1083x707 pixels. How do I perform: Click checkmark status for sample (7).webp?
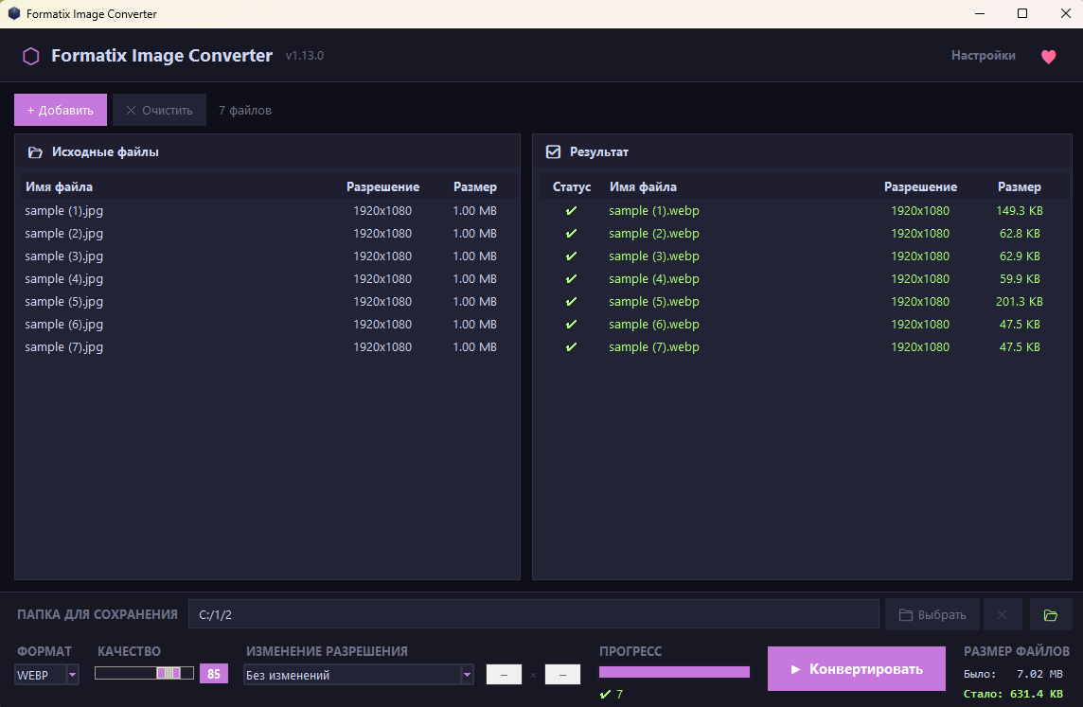click(571, 347)
